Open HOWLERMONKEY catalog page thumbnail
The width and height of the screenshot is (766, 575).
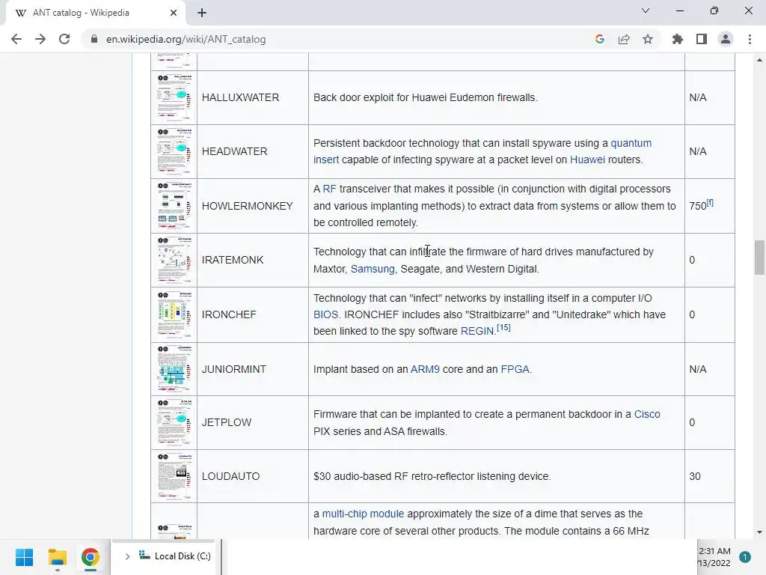point(174,205)
